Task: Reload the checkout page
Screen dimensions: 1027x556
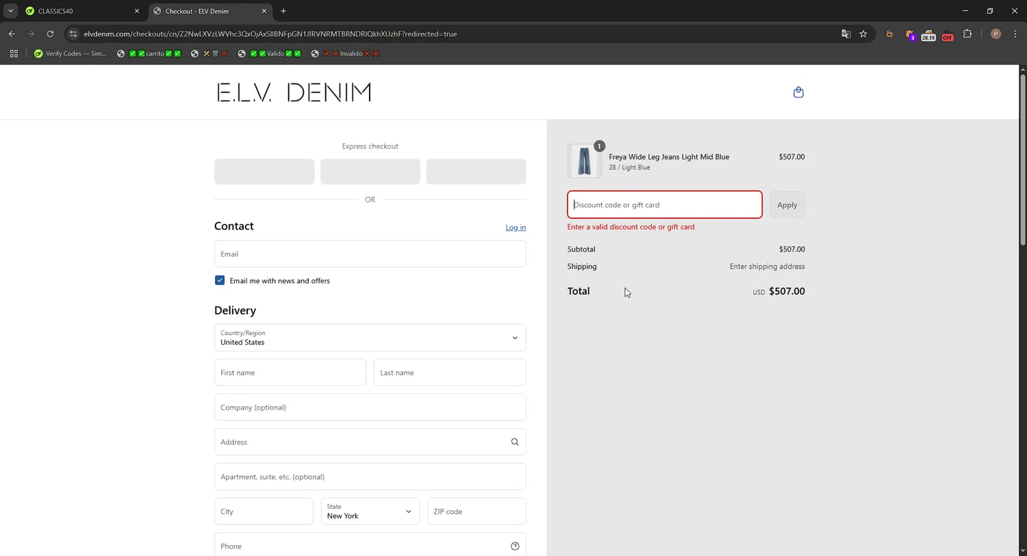Action: pyautogui.click(x=50, y=34)
